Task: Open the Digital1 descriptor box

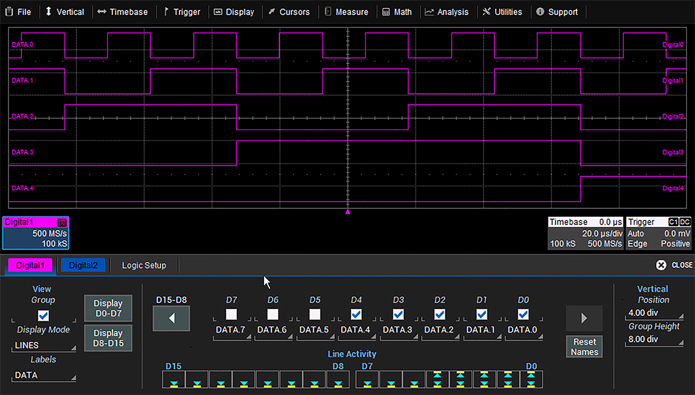Action: (x=36, y=233)
